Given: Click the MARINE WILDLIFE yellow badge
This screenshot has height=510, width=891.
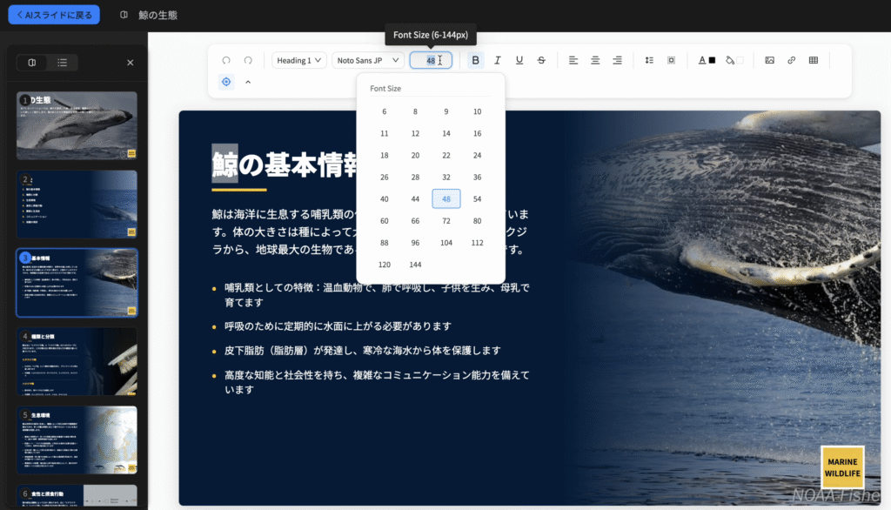Looking at the screenshot, I should (842, 467).
